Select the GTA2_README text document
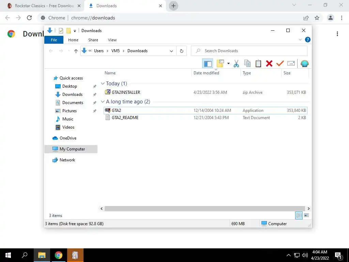 (x=206, y=118)
